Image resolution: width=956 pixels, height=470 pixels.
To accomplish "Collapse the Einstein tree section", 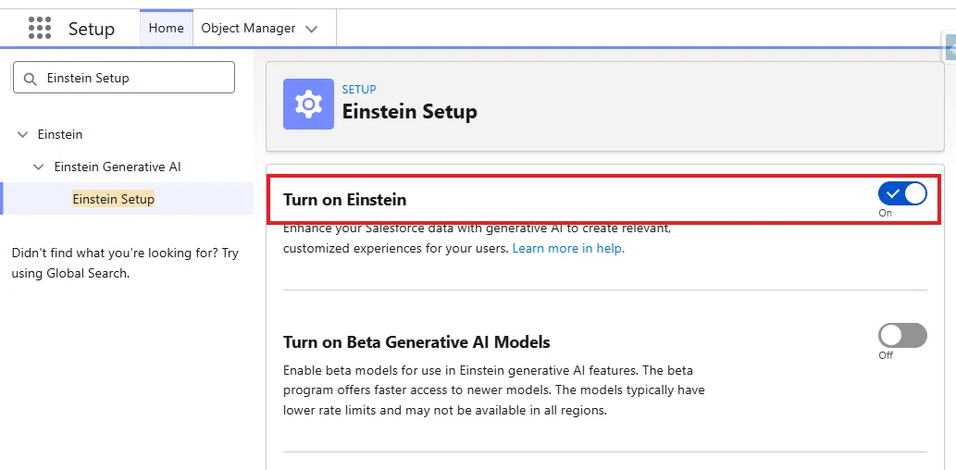I will tap(22, 134).
